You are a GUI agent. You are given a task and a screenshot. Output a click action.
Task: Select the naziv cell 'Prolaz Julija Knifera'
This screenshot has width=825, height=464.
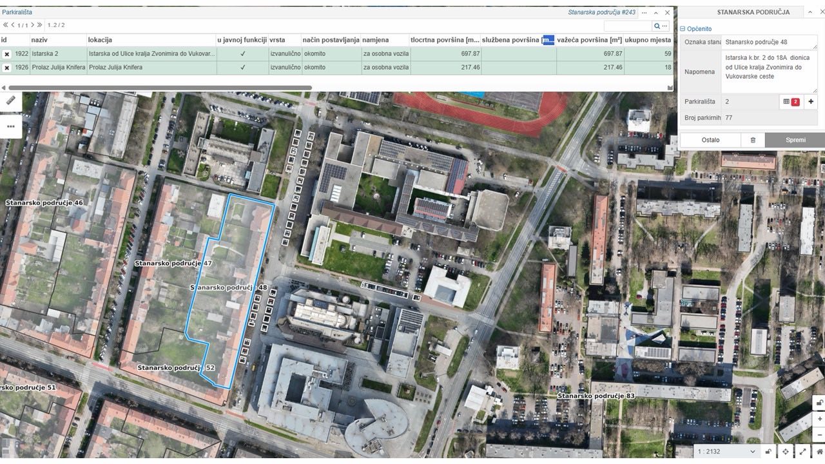58,67
